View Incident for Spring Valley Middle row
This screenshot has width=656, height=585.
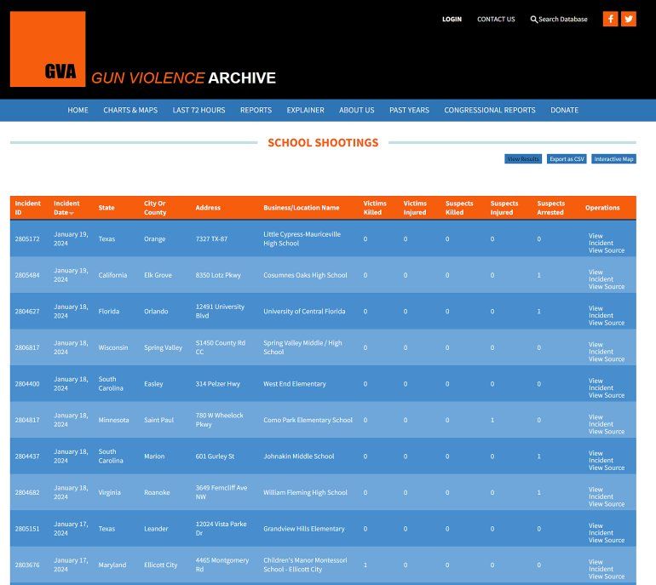601,348
